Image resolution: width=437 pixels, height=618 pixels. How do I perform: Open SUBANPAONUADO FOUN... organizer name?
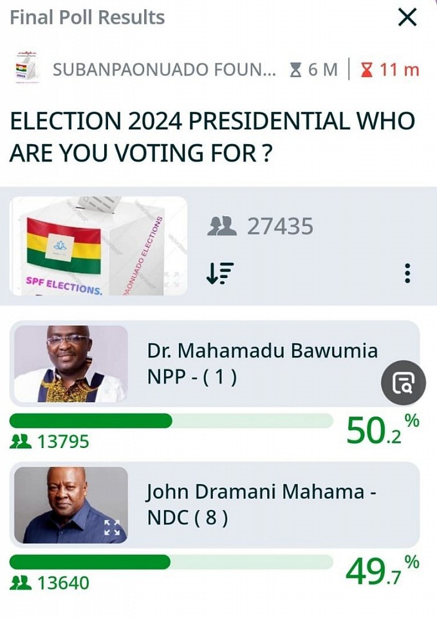tap(164, 70)
